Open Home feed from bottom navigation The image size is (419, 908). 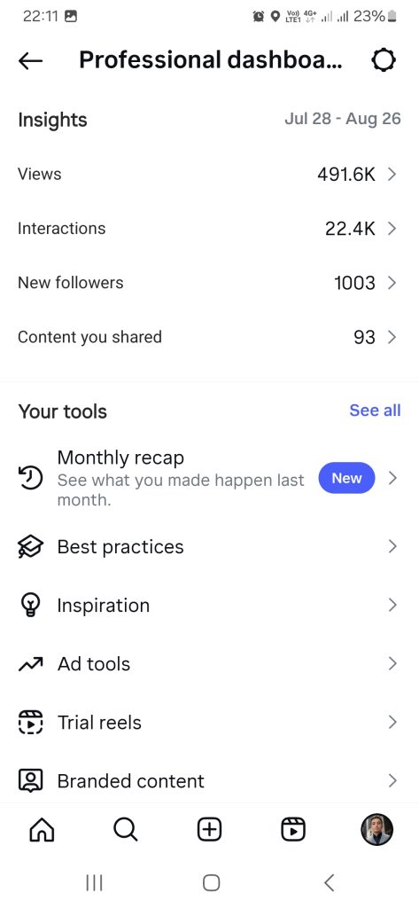point(41,830)
